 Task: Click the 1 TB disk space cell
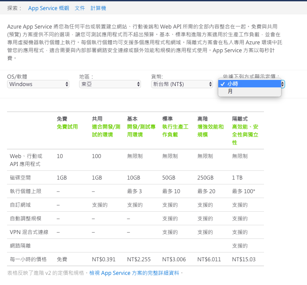coord(237,177)
